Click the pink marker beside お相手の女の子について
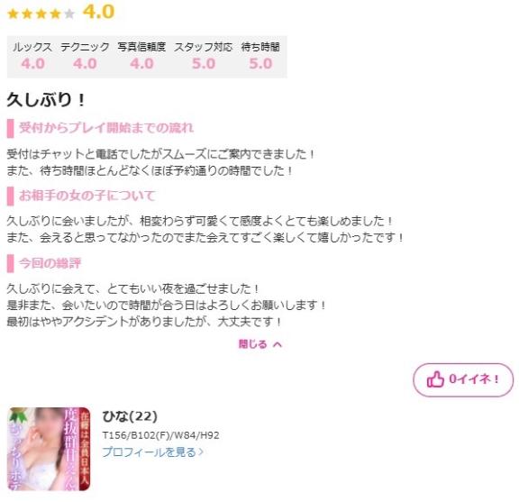 coord(11,196)
